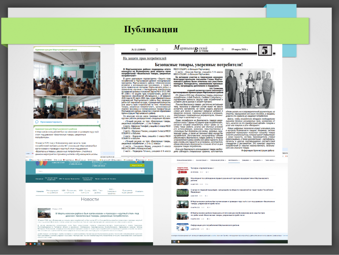339x255 pixels.
Task: Click the search magnifier icon in search bar
Action: [142, 171]
